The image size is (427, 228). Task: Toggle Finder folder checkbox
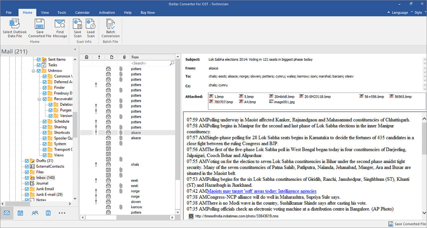click(x=44, y=88)
